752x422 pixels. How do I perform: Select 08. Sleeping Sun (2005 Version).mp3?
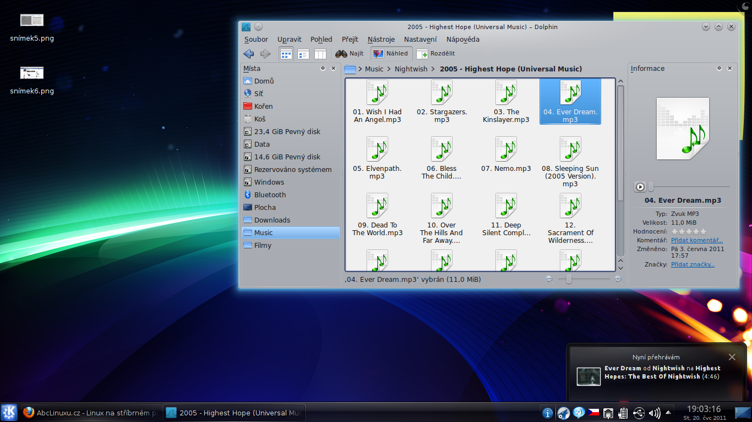(x=570, y=163)
